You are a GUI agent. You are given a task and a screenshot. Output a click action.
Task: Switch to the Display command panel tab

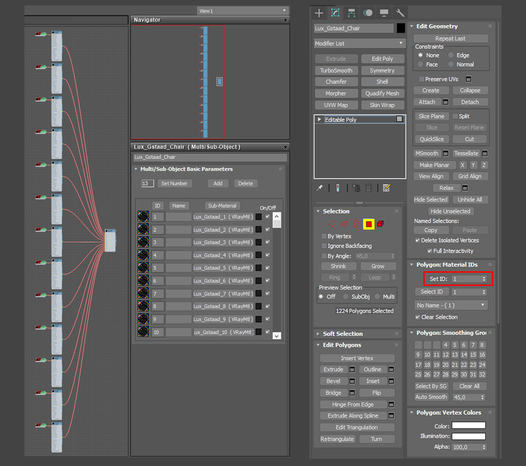(x=384, y=13)
